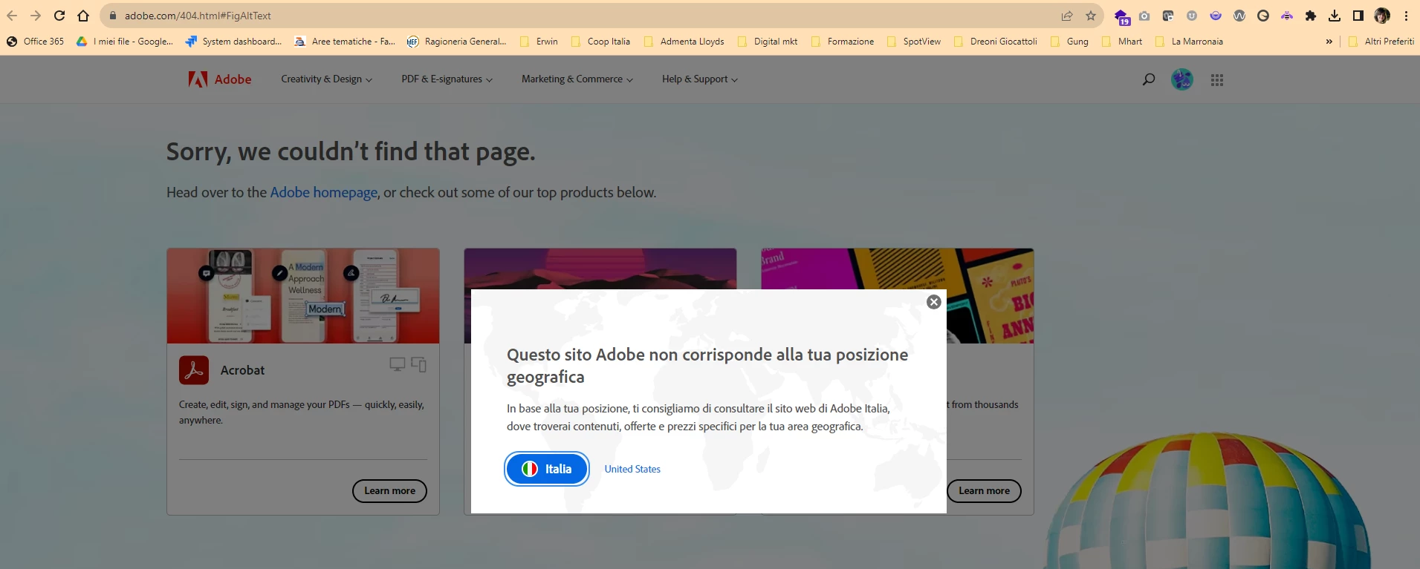Open the Admenta Lloyds bookmarks folder
Screen dimensions: 1420x569
[684, 42]
